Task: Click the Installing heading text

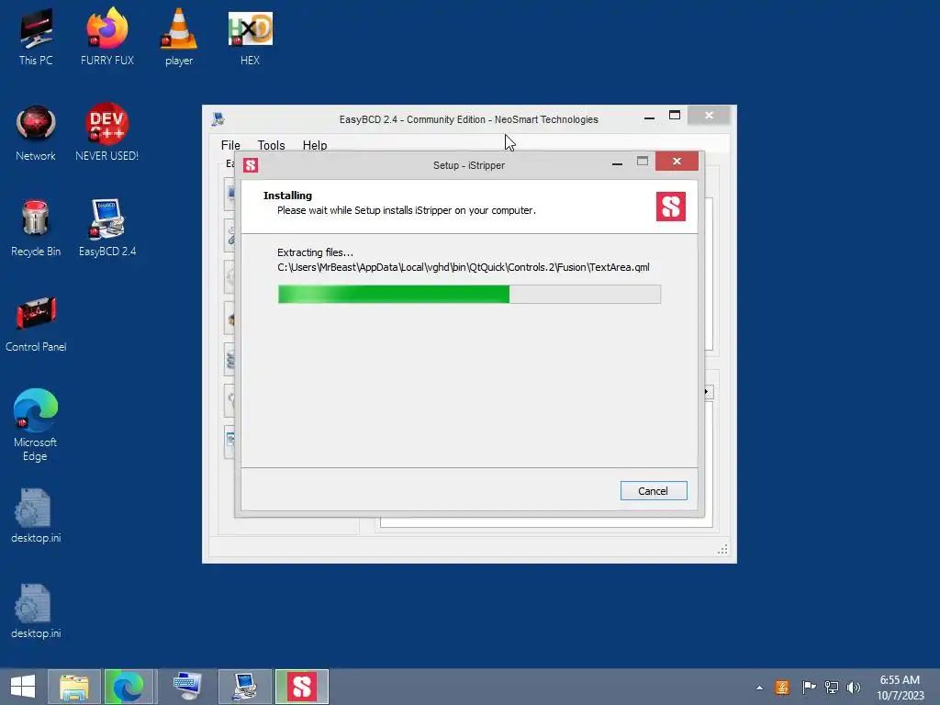Action: (287, 196)
